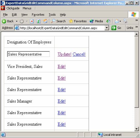
Task: Click the Cancel! link
Action: click(x=79, y=54)
